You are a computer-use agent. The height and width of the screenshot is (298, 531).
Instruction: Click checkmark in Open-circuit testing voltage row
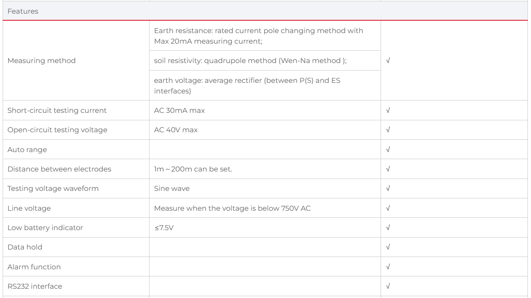pyautogui.click(x=388, y=130)
